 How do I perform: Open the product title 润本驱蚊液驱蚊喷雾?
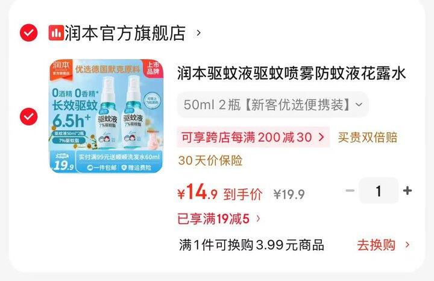click(291, 73)
